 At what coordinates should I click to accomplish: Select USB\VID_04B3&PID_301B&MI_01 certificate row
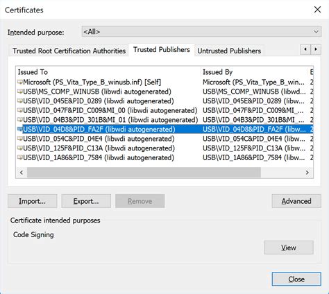[x=164, y=120]
